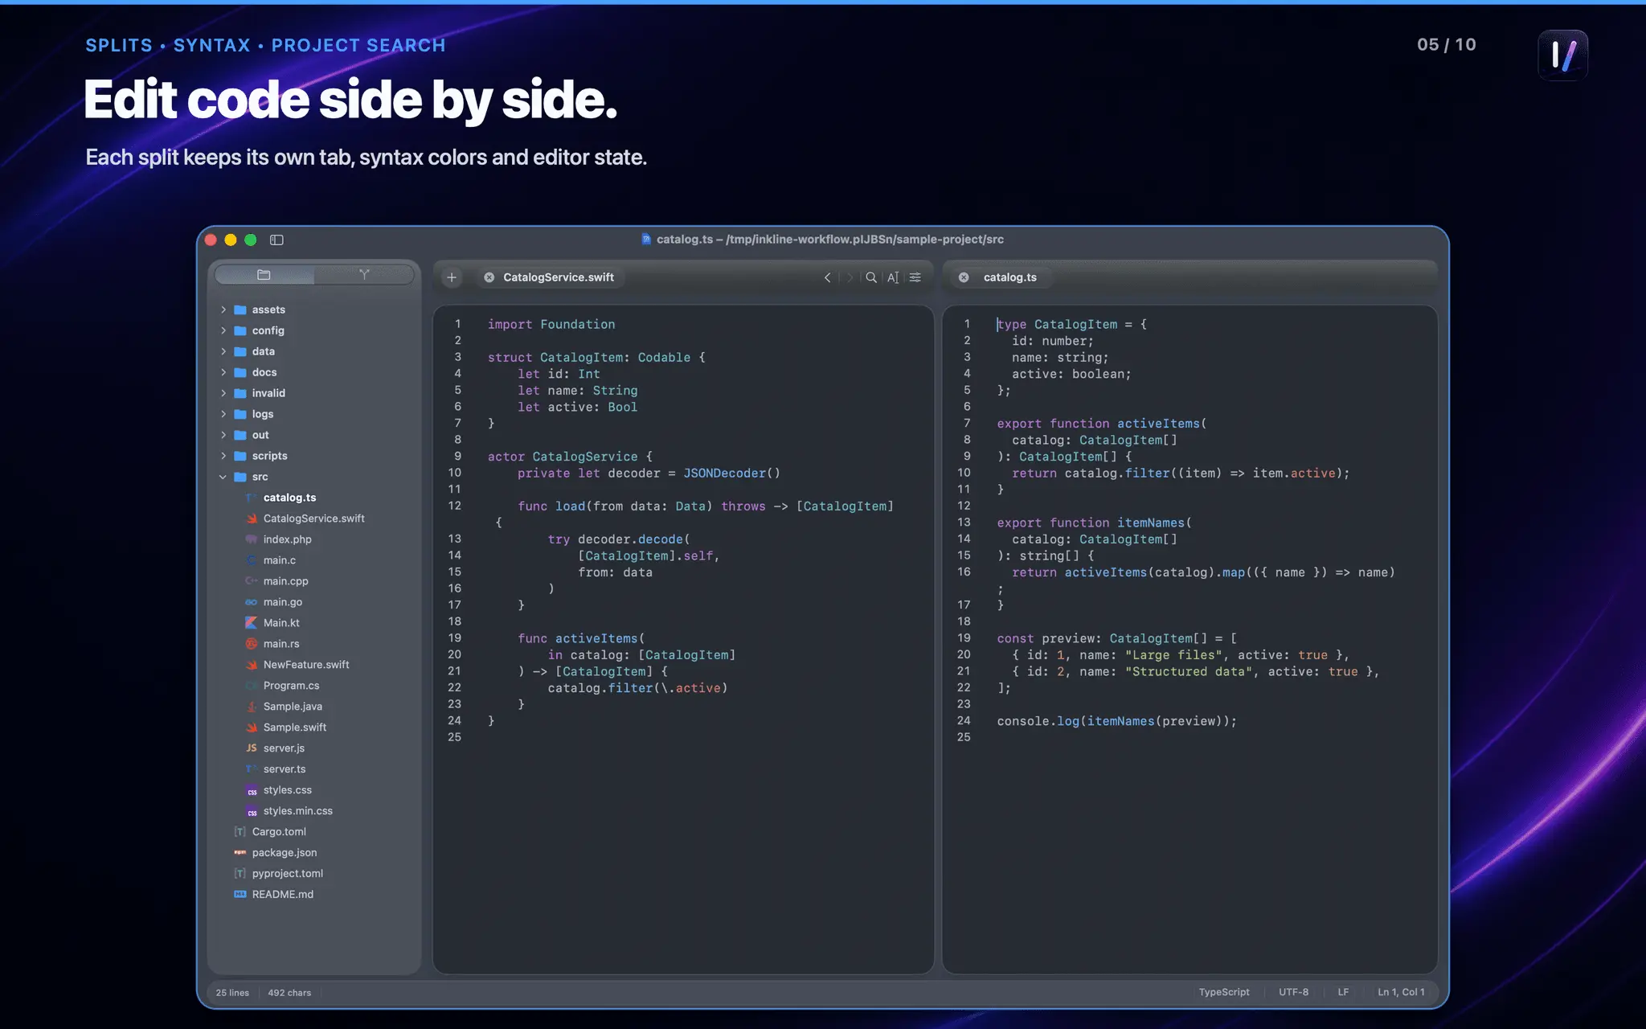
Task: Click line number 19 in TypeScript editor
Action: (x=964, y=638)
